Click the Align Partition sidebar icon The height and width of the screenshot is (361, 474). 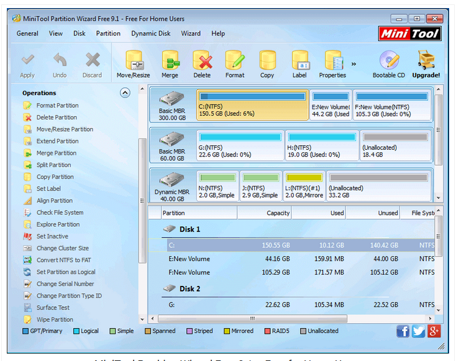(x=27, y=201)
